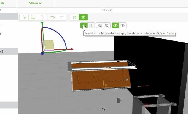Click the yellow cube in gizmo

click(x=49, y=45)
